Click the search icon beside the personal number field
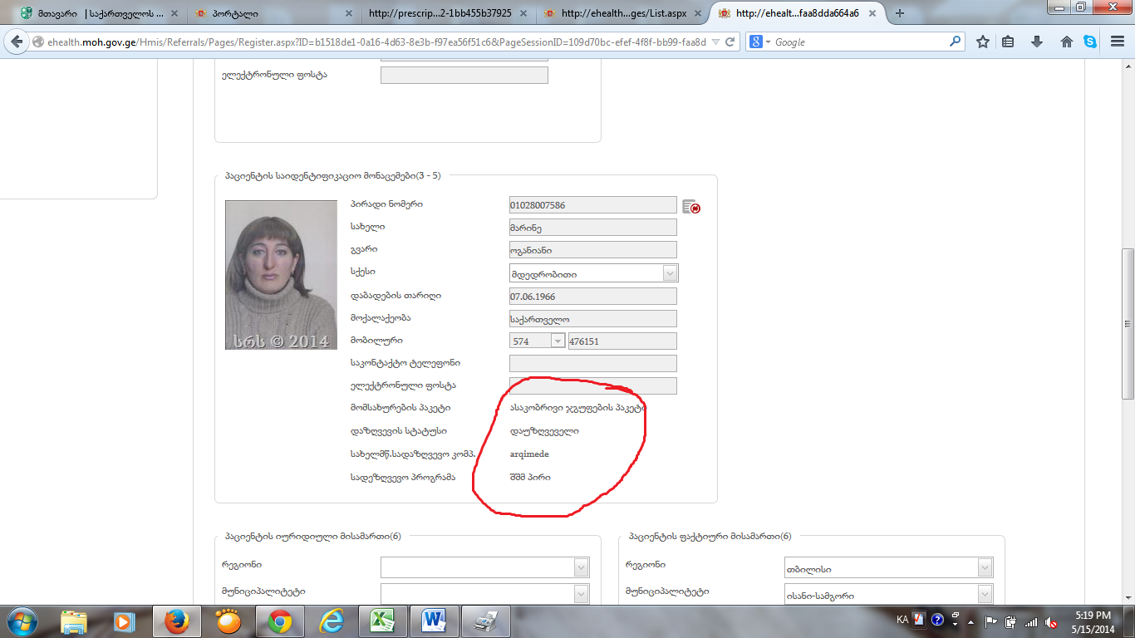This screenshot has width=1135, height=638. point(690,207)
